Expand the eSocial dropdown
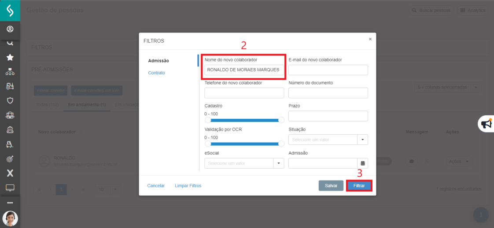This screenshot has height=228, width=494. [x=279, y=163]
